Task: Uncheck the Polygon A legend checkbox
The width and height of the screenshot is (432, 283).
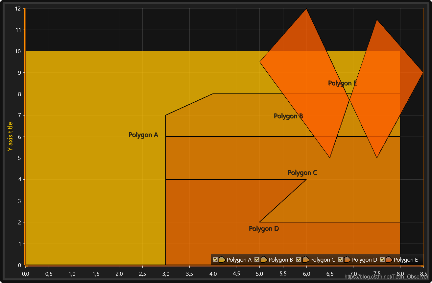Action: point(215,260)
